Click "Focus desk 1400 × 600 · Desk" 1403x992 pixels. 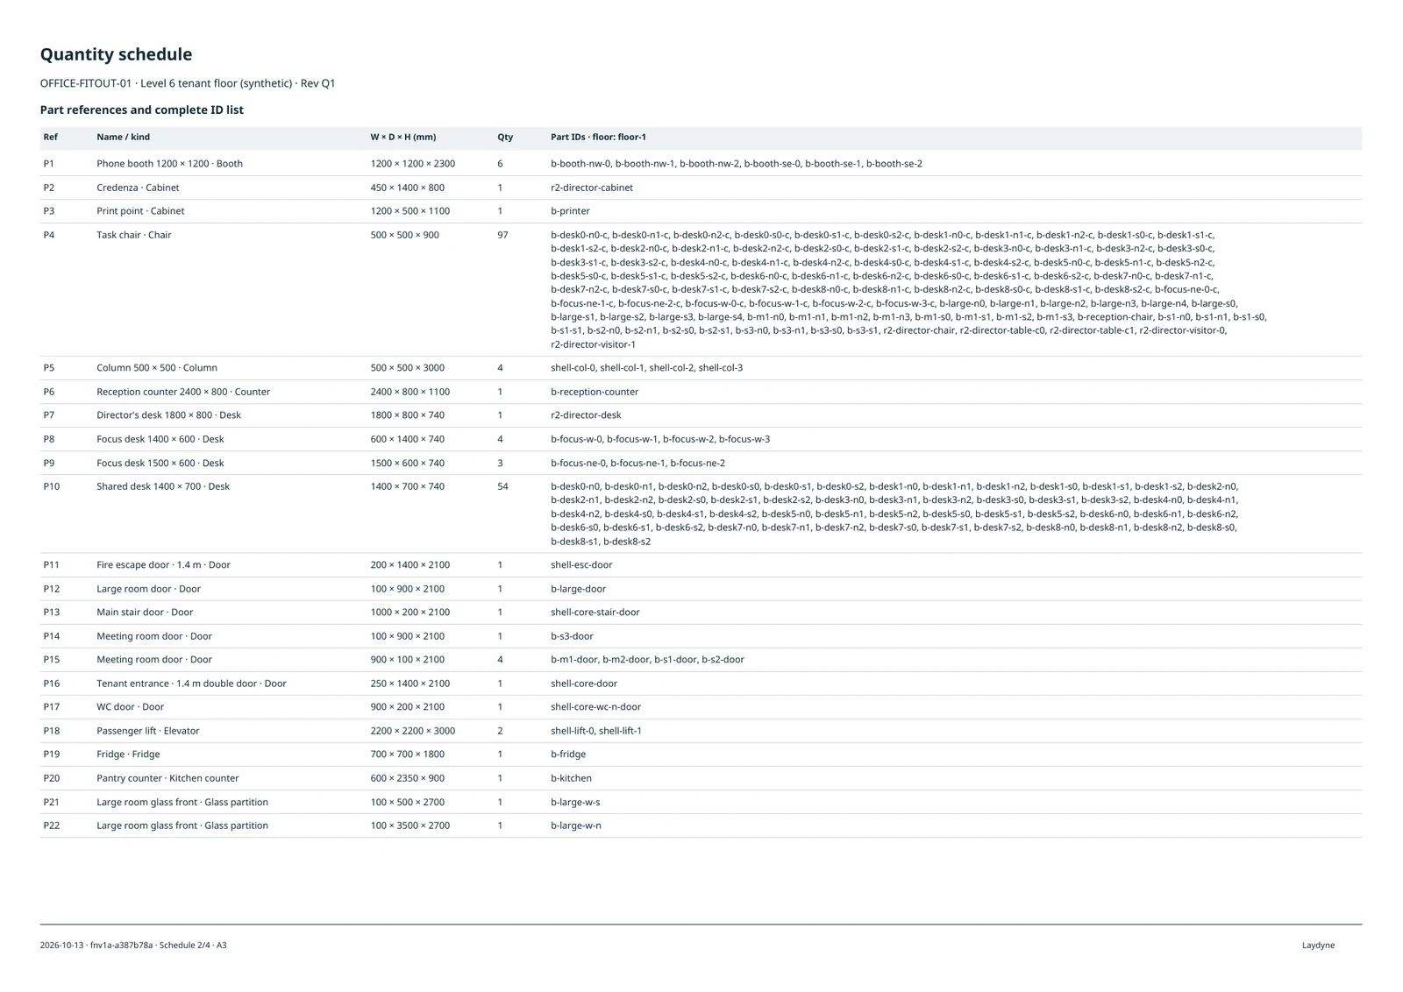[x=160, y=439]
